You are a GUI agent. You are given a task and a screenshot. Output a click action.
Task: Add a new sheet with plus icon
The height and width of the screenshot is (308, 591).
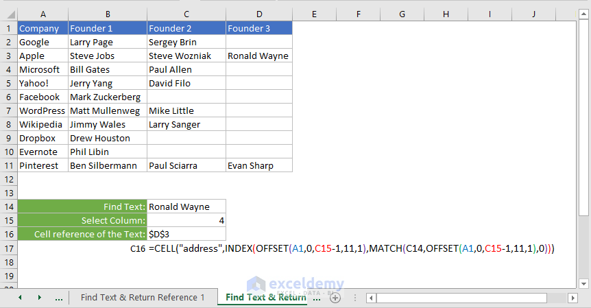(335, 298)
